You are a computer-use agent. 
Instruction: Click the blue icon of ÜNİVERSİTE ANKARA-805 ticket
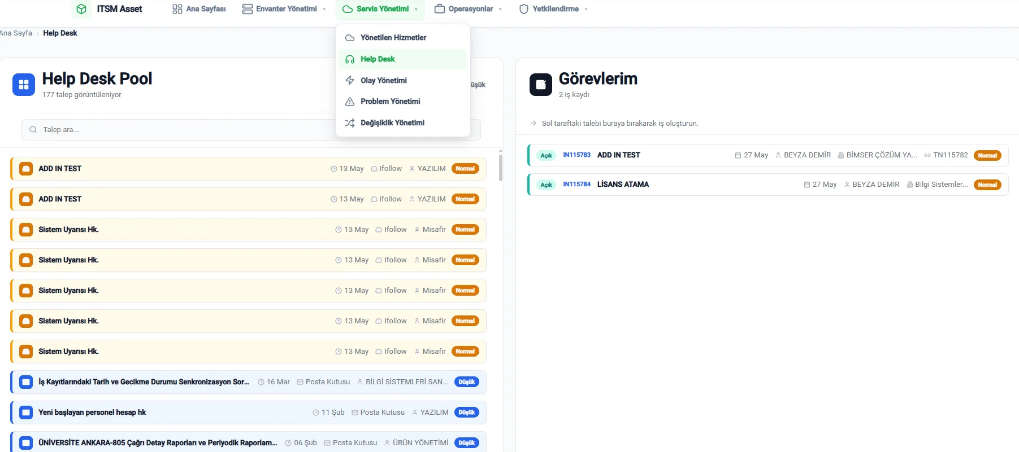pos(26,443)
